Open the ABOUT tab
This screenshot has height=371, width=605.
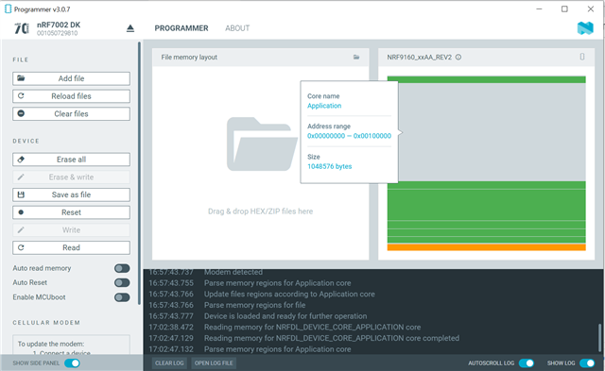[237, 28]
